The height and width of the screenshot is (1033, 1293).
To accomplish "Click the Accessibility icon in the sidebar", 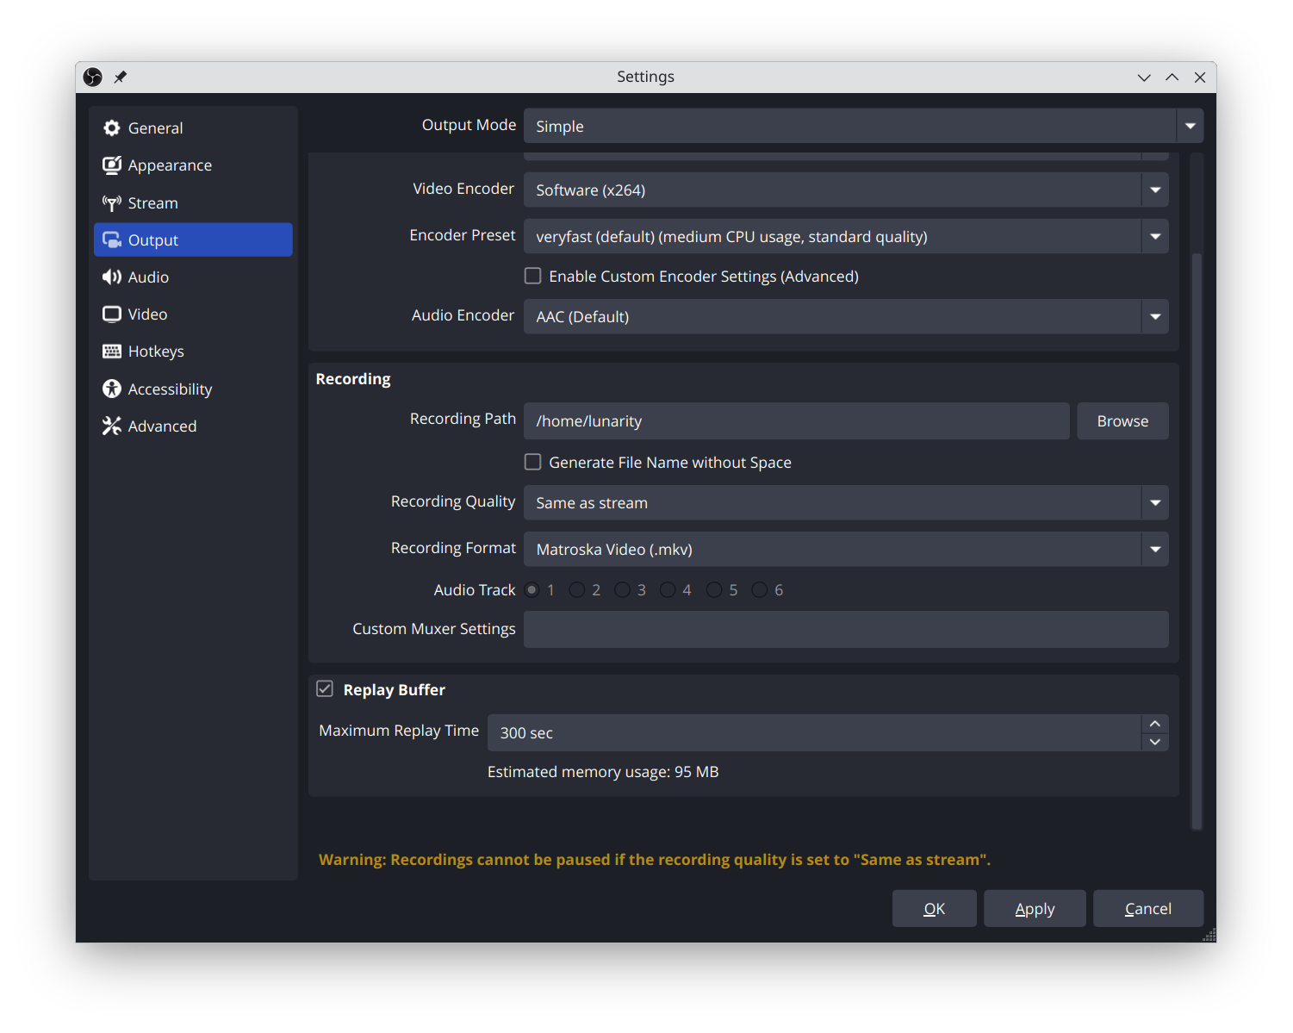I will (x=112, y=389).
